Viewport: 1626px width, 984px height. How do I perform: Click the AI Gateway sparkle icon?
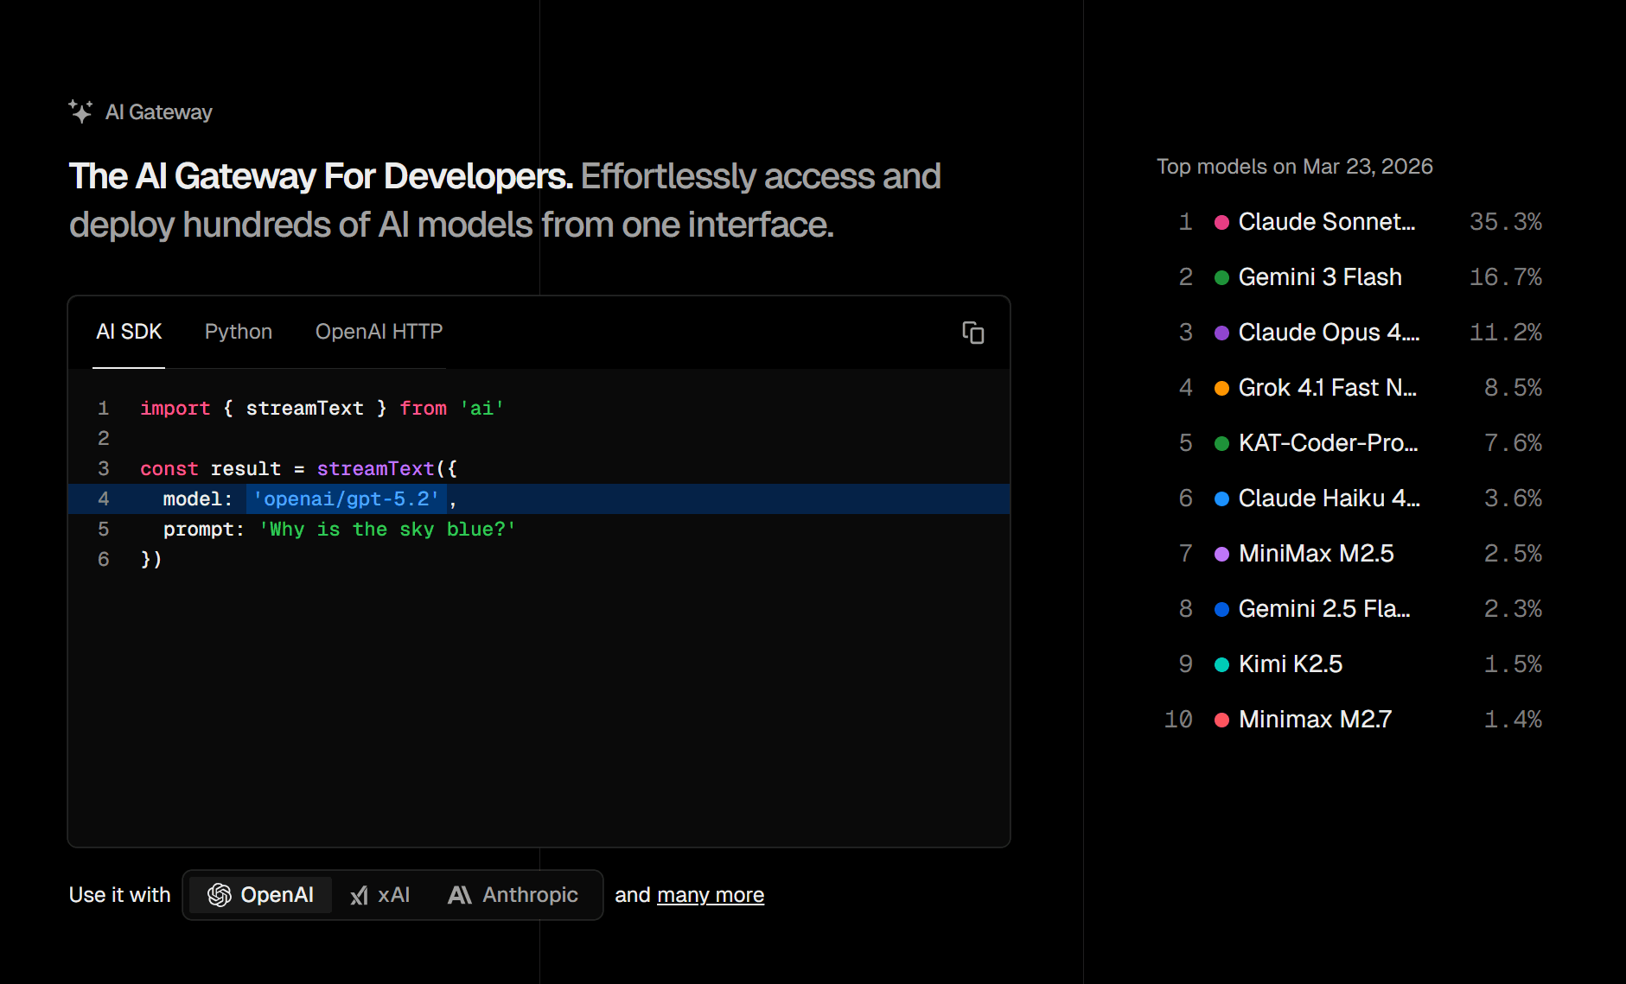click(x=80, y=111)
